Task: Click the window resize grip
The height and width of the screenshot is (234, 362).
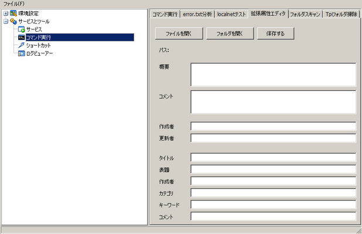Action: [359, 230]
